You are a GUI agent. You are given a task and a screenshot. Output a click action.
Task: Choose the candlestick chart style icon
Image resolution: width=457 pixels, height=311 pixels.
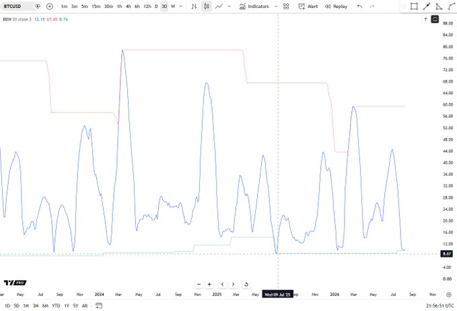point(207,6)
